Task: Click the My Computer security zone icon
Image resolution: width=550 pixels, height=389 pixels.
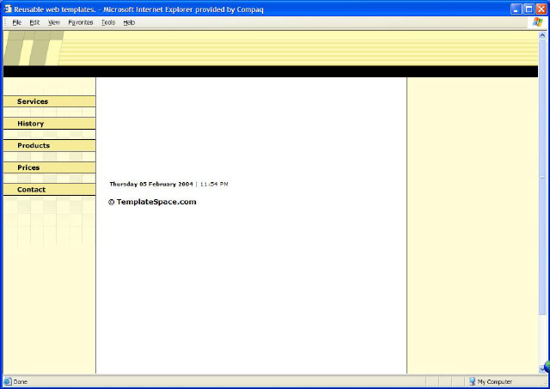Action: click(472, 381)
